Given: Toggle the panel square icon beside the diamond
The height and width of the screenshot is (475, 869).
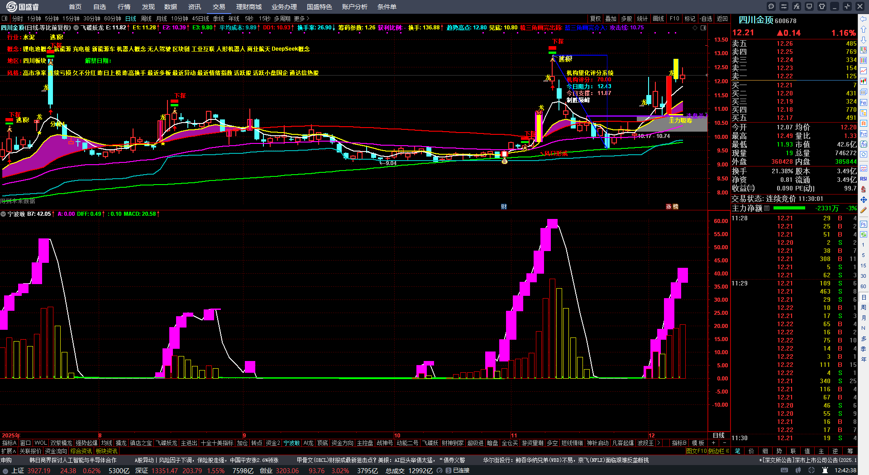Looking at the screenshot, I should point(703,28).
